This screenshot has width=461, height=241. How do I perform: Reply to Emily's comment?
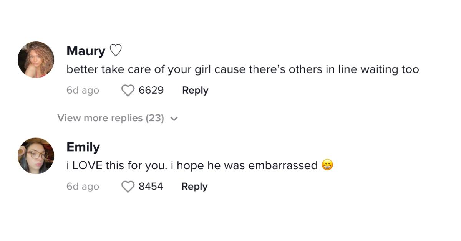coord(194,187)
